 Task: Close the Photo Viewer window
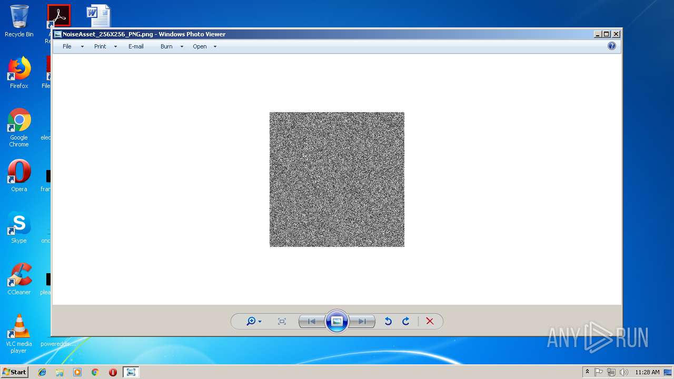click(x=616, y=34)
